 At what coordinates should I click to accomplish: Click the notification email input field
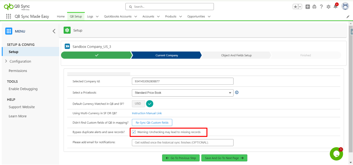click(x=183, y=143)
